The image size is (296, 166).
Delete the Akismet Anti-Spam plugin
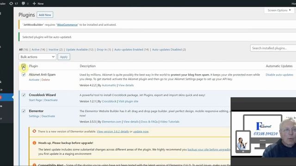[x=45, y=80]
